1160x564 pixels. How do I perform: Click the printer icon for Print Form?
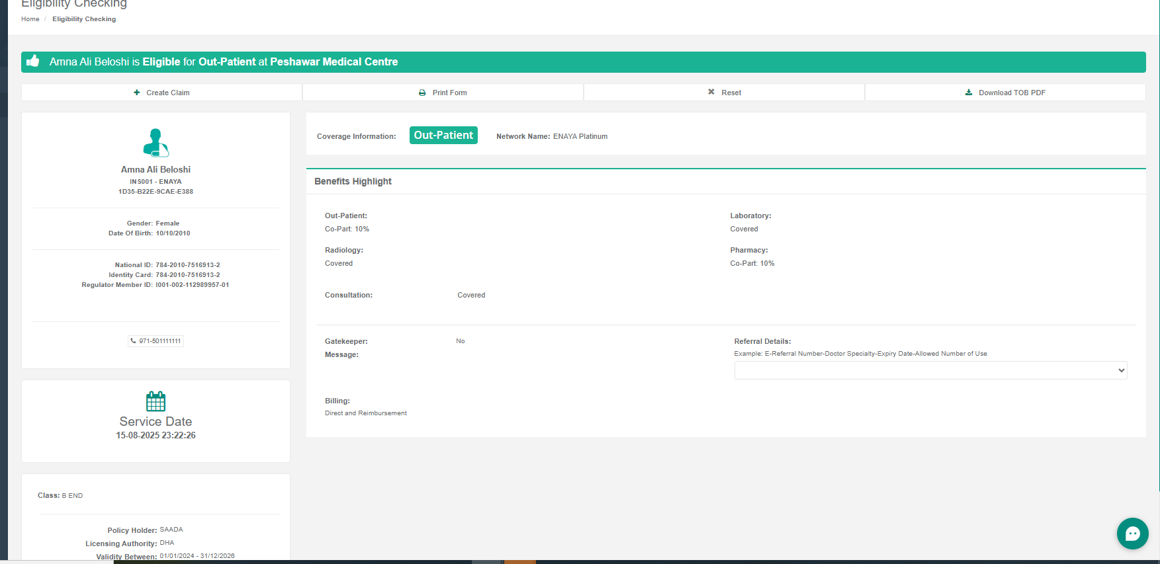[422, 93]
